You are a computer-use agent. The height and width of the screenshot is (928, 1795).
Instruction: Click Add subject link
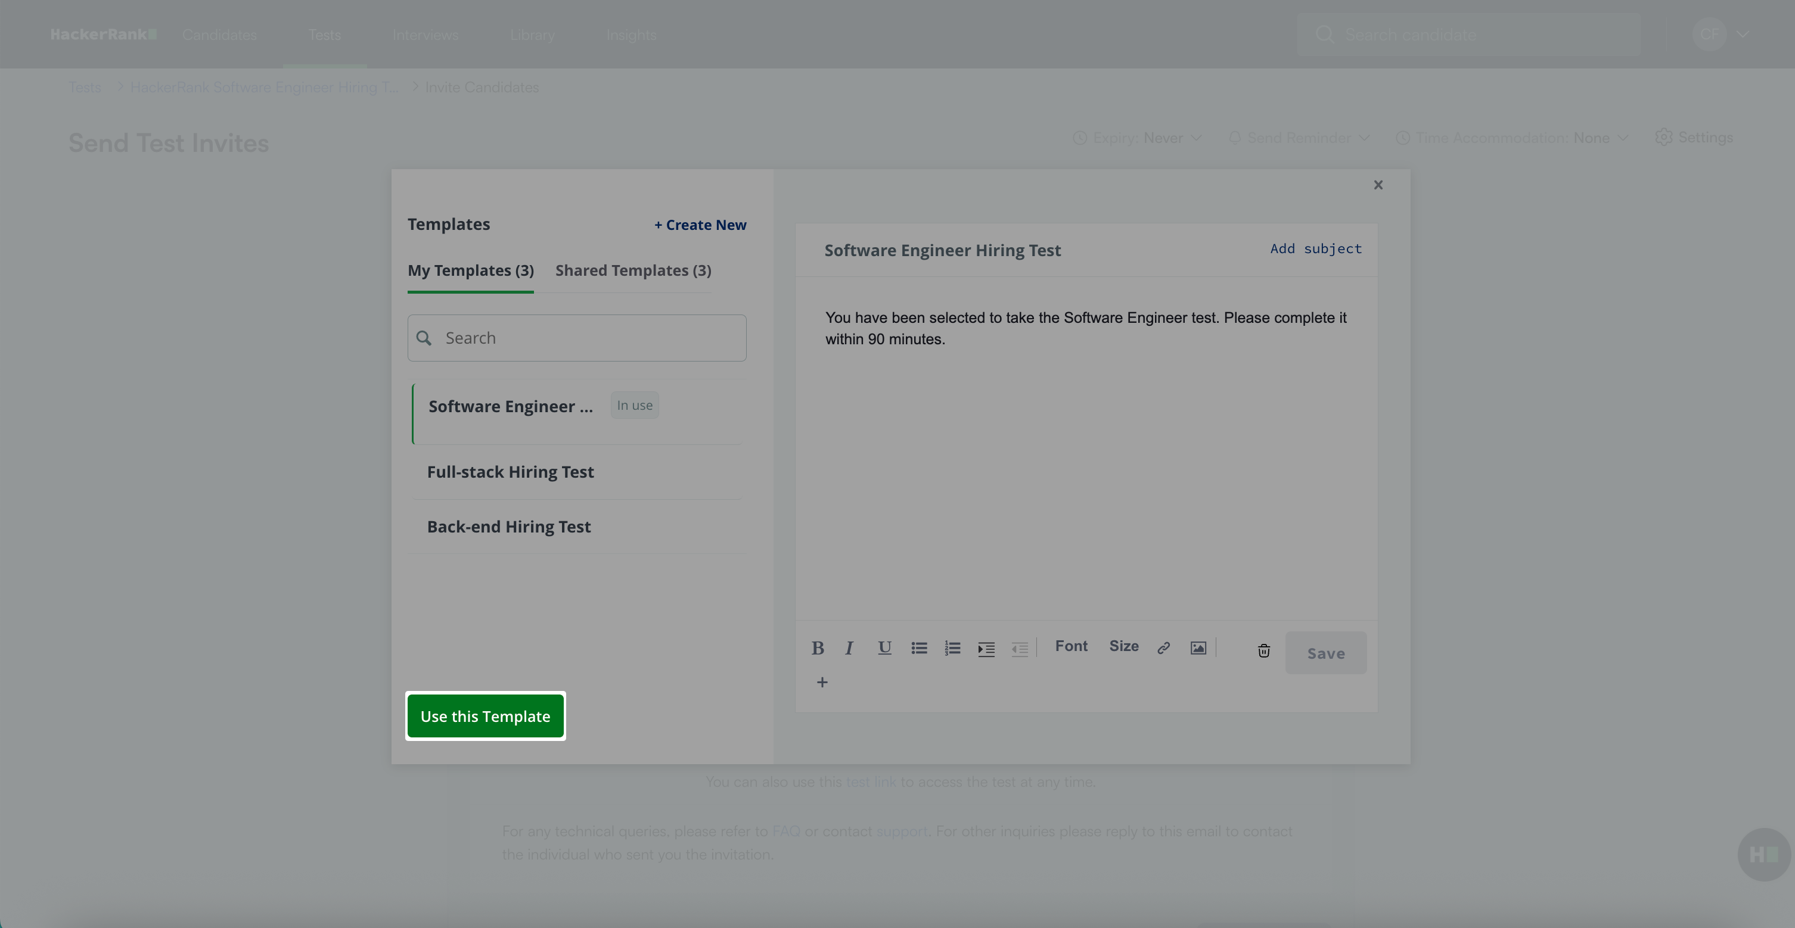point(1315,249)
